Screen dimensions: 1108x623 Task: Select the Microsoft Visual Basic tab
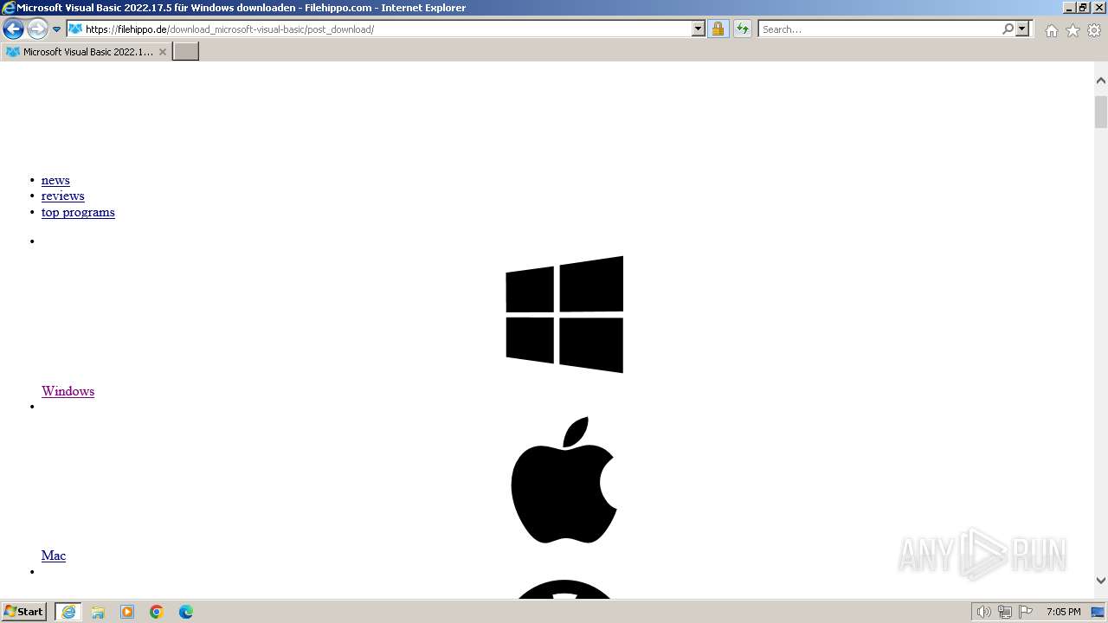[86, 51]
